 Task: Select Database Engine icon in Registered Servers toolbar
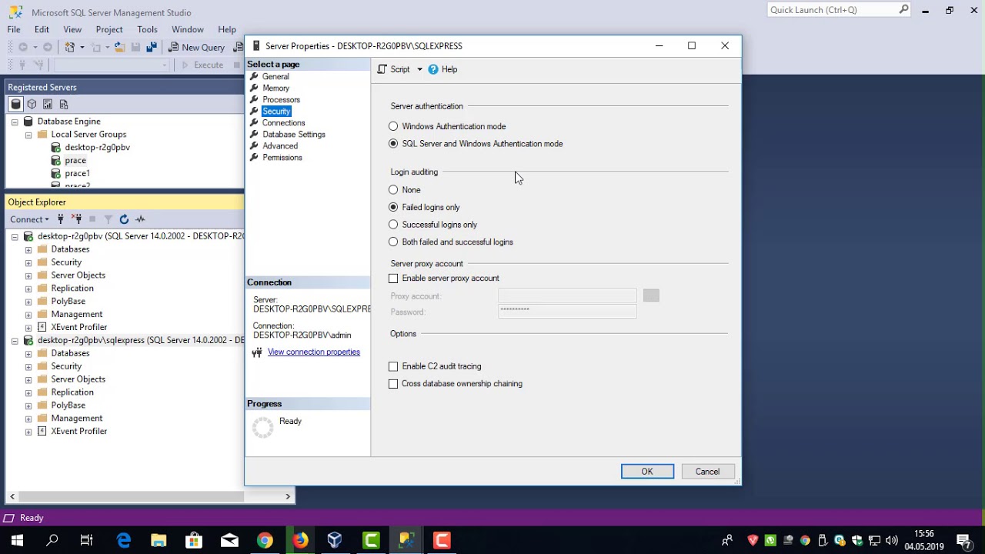(x=16, y=104)
